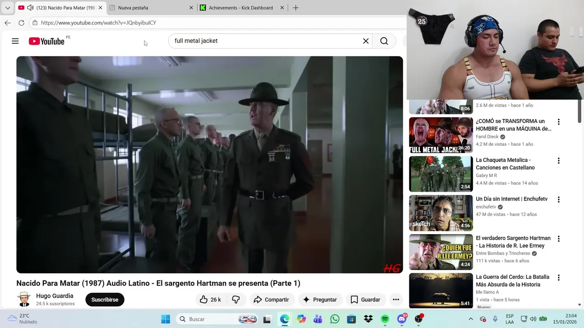Visit the Me llamo A channel name
This screenshot has height=328, width=584.
point(487,292)
